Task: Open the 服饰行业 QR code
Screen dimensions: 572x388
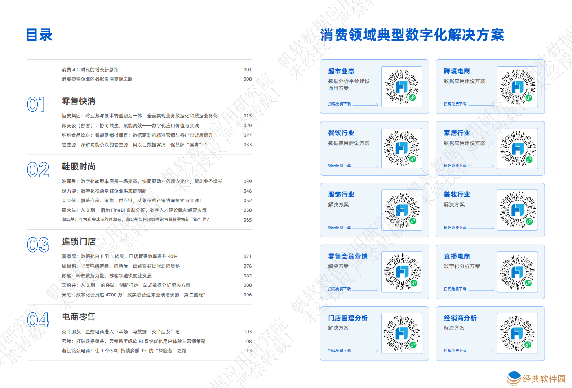Action: tap(402, 210)
